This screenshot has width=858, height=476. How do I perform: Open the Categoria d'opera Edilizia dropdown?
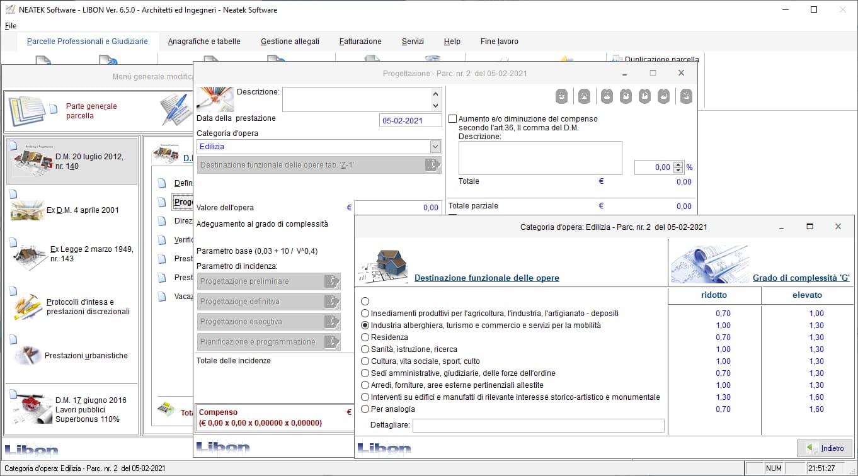point(435,147)
